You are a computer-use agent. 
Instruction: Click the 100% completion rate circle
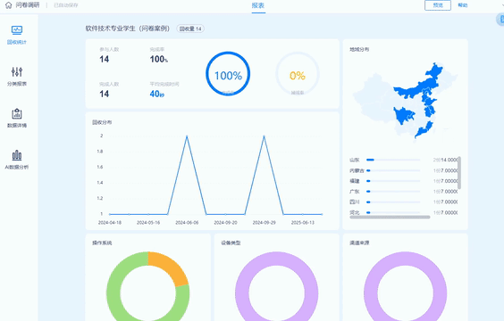pos(228,74)
